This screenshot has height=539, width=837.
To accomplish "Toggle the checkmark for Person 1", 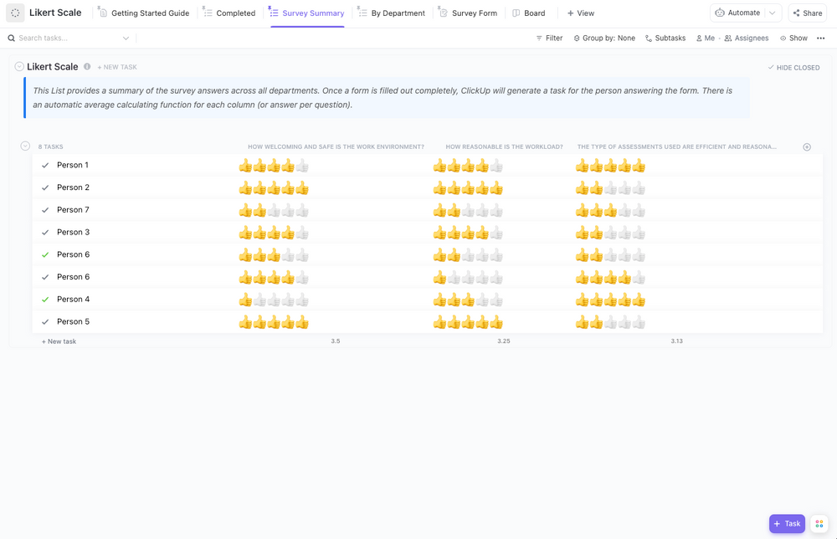I will click(44, 165).
